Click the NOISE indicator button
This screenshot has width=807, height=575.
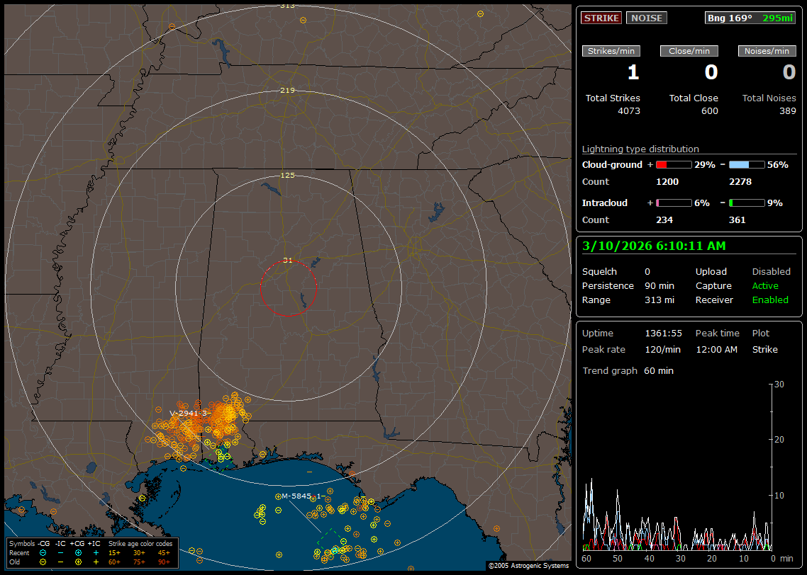[x=646, y=18]
